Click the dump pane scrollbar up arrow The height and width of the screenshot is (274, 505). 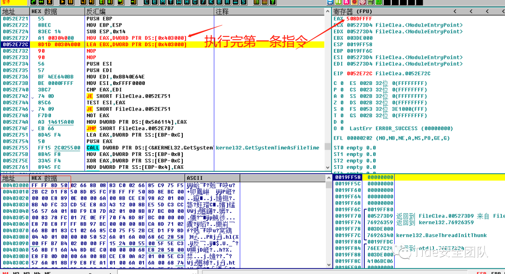click(x=329, y=177)
